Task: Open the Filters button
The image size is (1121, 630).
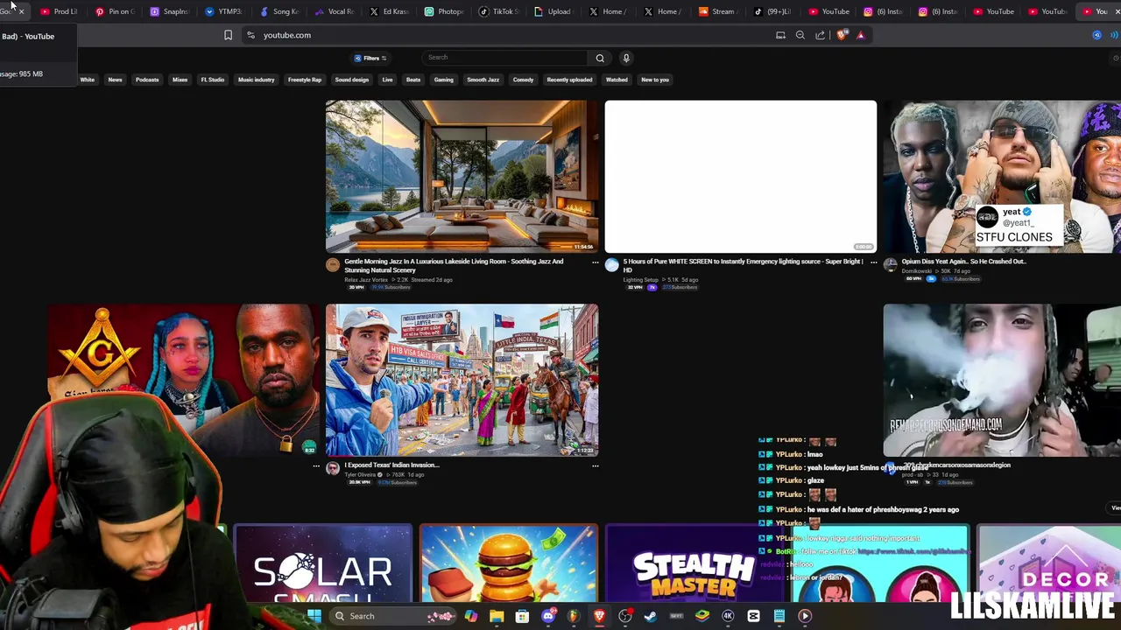Action: click(370, 58)
